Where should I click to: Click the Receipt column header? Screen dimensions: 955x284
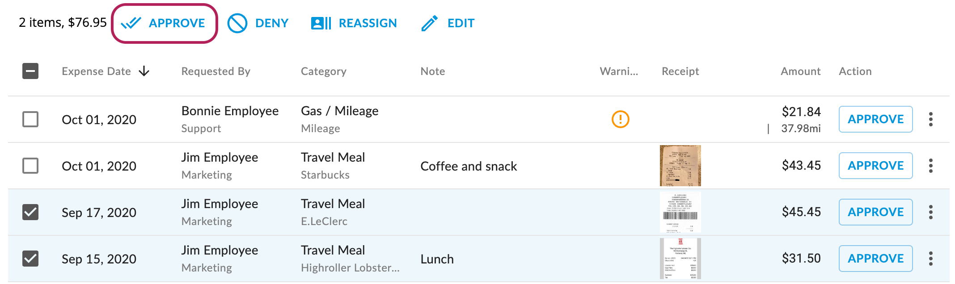click(x=680, y=71)
